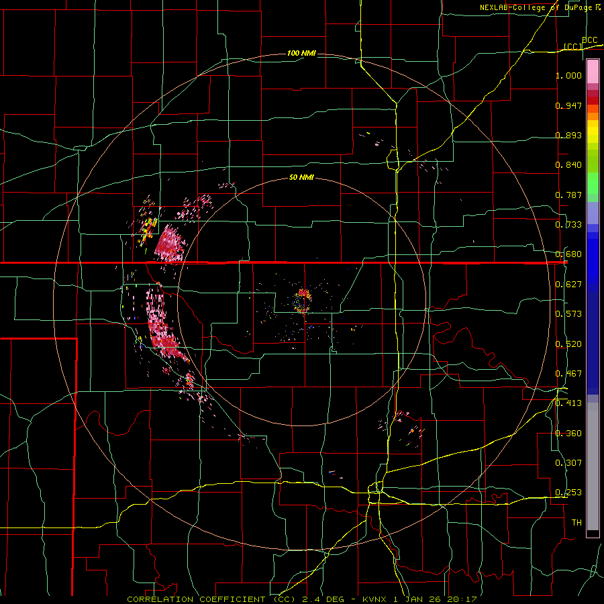
Task: Click the [CC] legend heading
Action: (x=573, y=46)
